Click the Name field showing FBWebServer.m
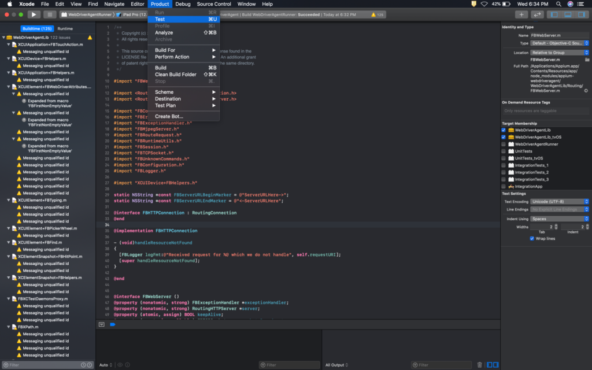The height and width of the screenshot is (370, 592). pyautogui.click(x=559, y=35)
